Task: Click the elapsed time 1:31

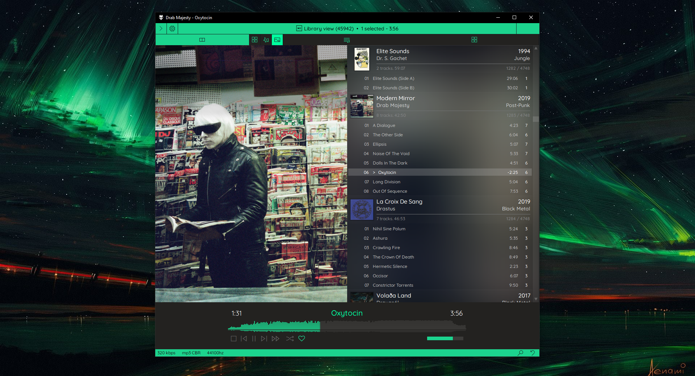Action: [237, 313]
